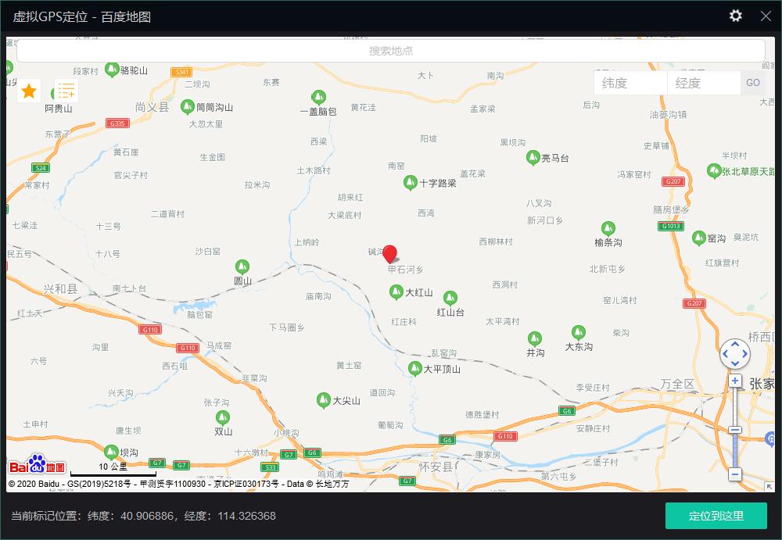The image size is (782, 540).
Task: Select the 亮马台 green mountain marker
Action: [x=534, y=156]
